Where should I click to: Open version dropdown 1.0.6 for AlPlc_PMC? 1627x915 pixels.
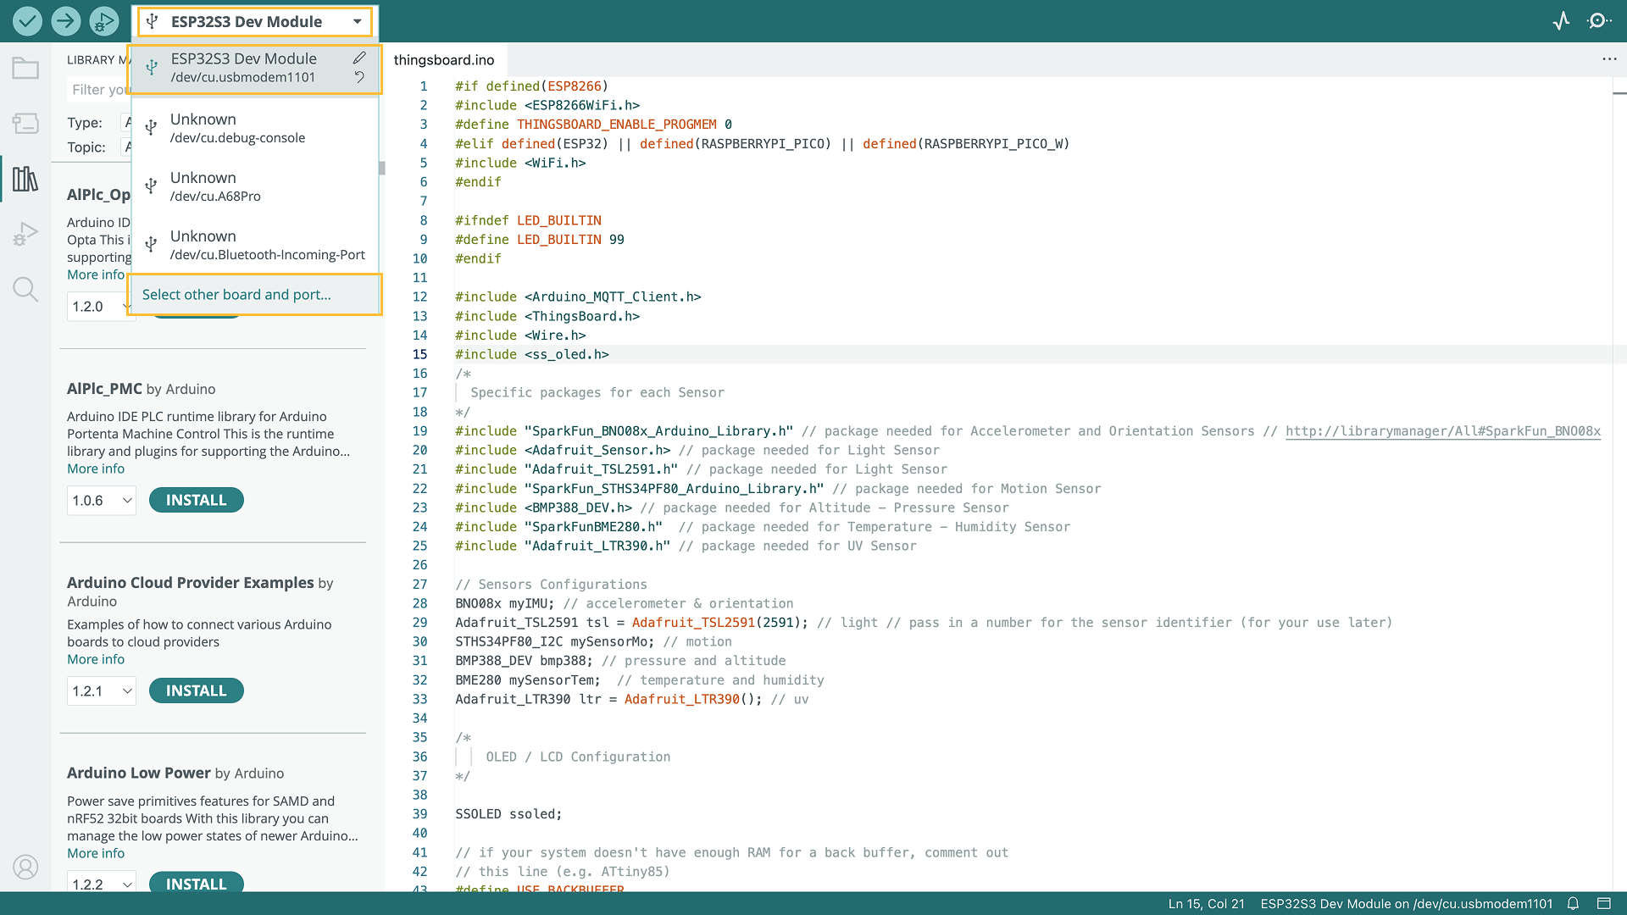pyautogui.click(x=102, y=501)
